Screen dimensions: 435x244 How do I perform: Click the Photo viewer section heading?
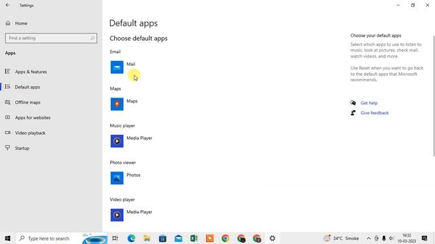coord(122,163)
